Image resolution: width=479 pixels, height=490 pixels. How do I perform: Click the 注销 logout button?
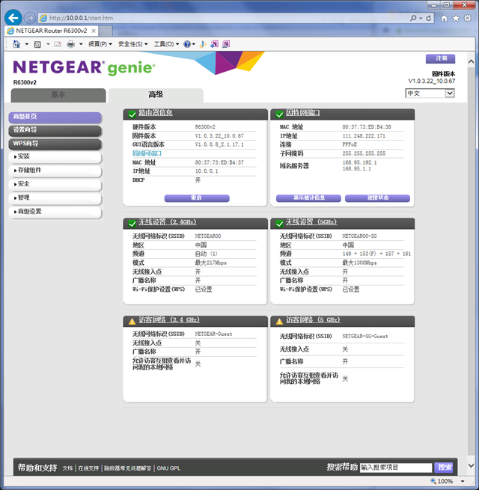pyautogui.click(x=440, y=58)
